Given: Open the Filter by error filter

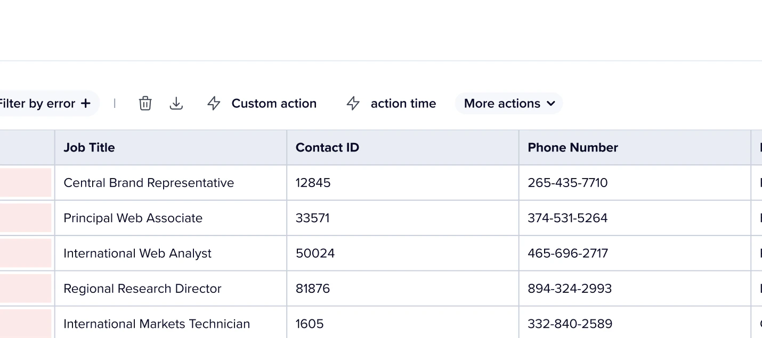Looking at the screenshot, I should pos(37,103).
